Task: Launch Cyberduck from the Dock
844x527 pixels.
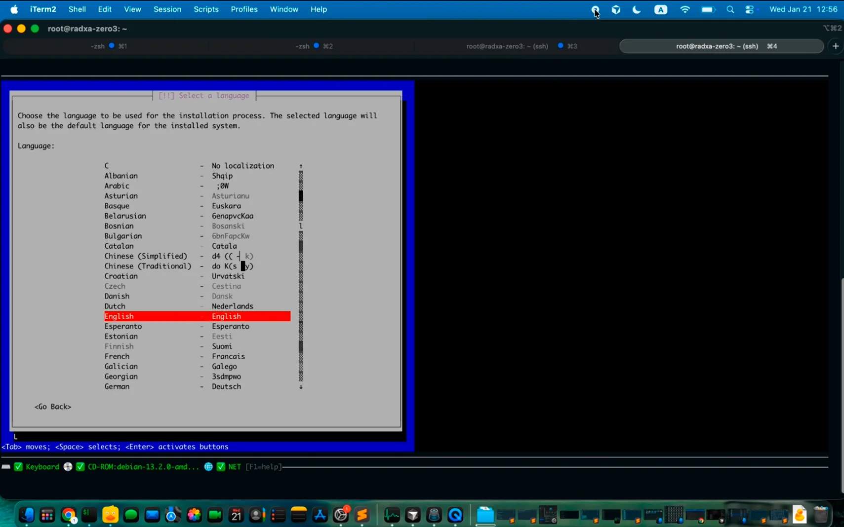Action: coord(110,515)
